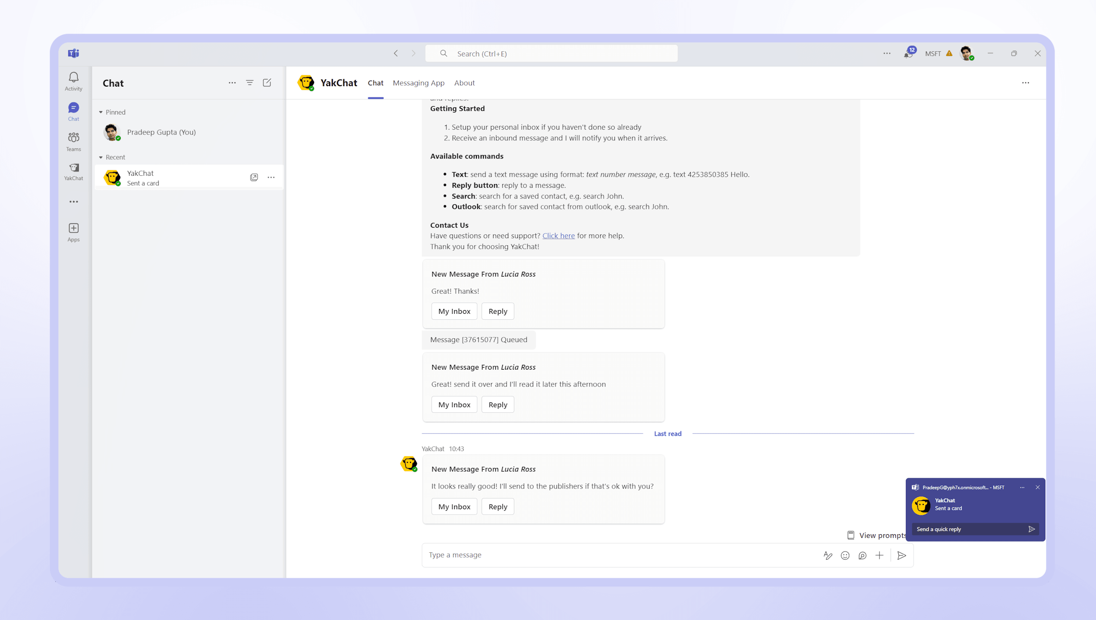Screen dimensions: 1096x620
Task: Open title bar settings and more ellipsis
Action: 887,53
